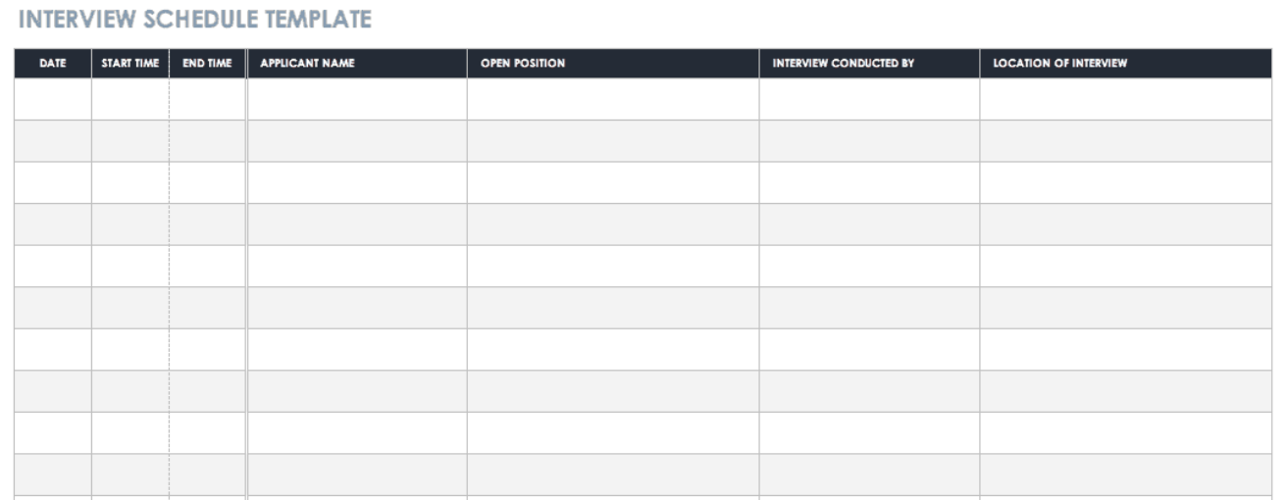Click the DATE column header
Screen dimensions: 1287x500
pos(53,64)
